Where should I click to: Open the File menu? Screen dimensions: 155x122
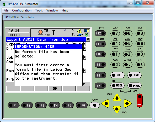pos(6,10)
